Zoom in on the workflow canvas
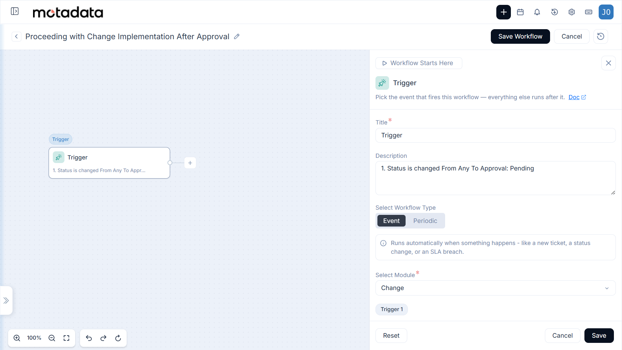This screenshot has height=350, width=622. click(17, 338)
